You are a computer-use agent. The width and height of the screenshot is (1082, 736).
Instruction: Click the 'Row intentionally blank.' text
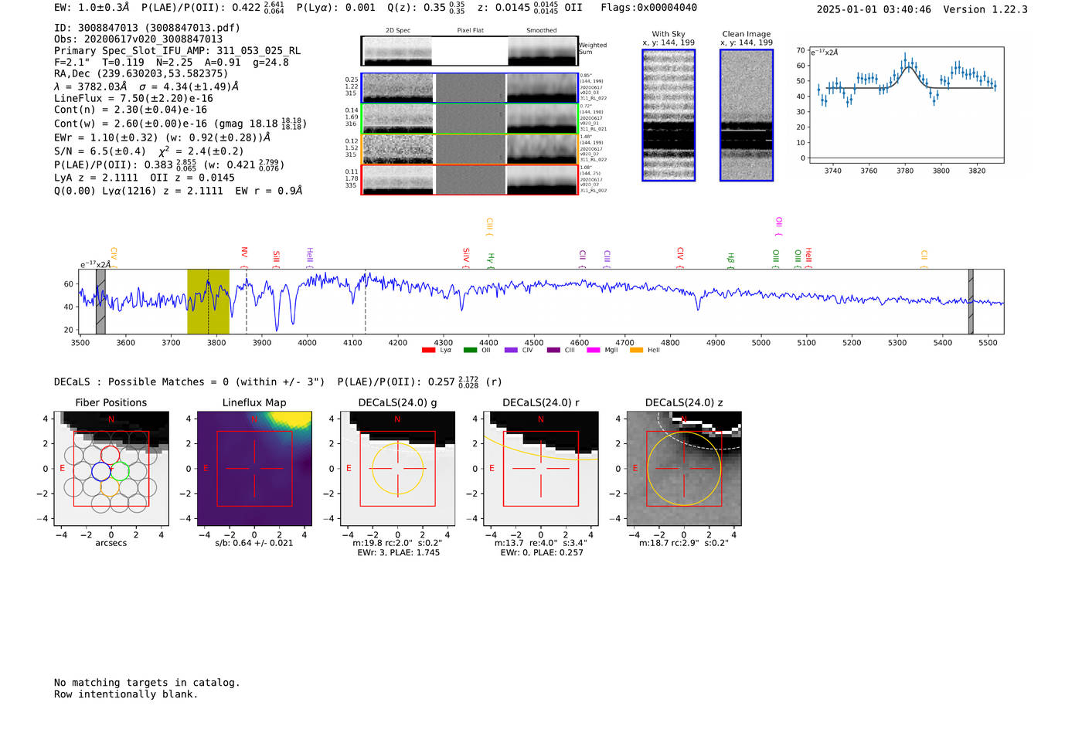pyautogui.click(x=126, y=694)
